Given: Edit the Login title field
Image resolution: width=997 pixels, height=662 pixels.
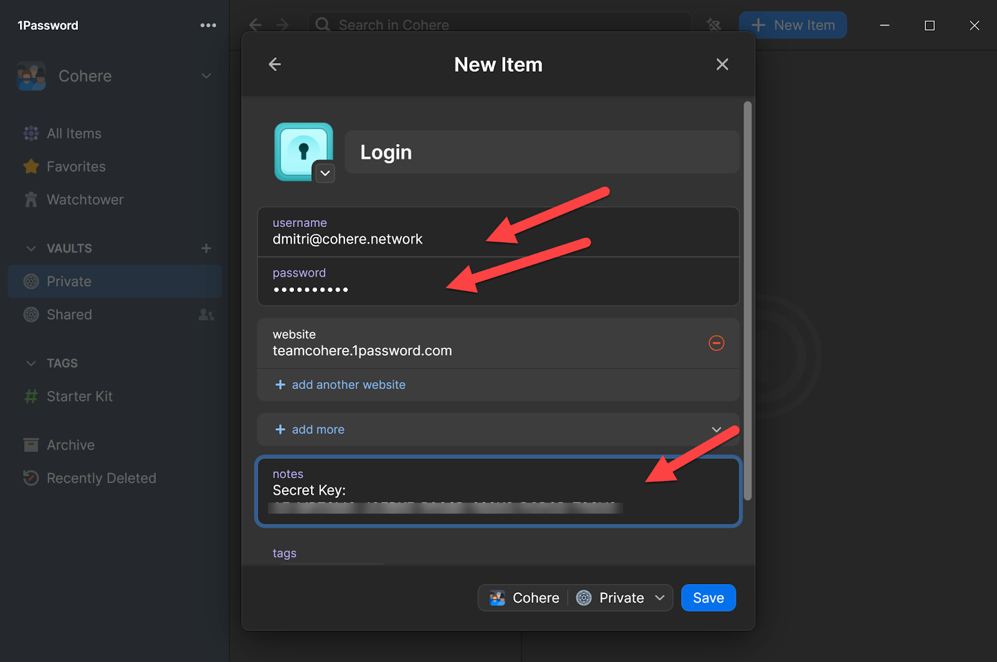Looking at the screenshot, I should 542,152.
